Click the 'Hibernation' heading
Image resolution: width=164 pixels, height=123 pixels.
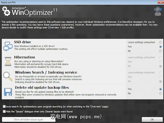[25, 57]
